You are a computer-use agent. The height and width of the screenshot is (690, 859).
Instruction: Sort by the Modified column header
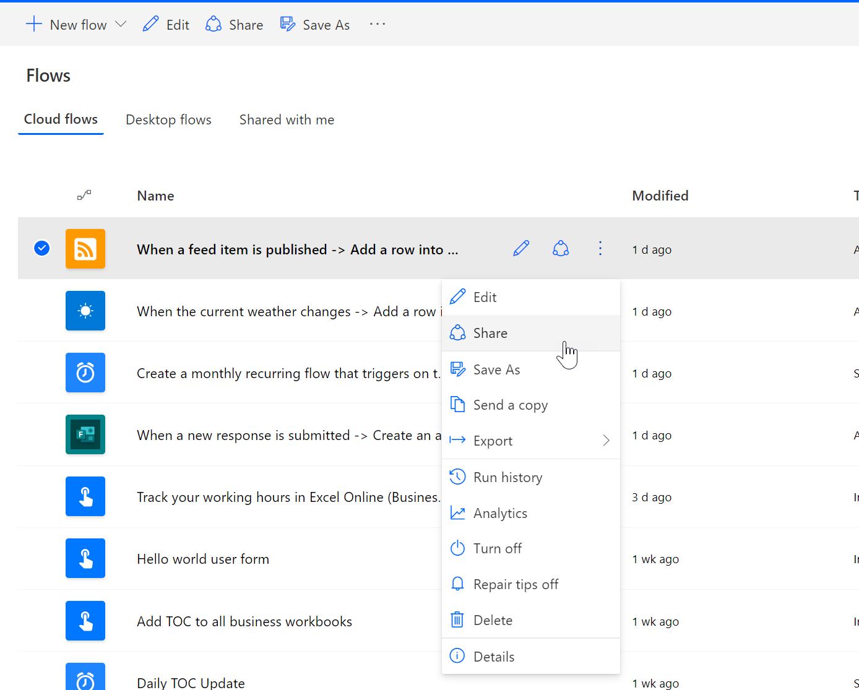tap(660, 196)
